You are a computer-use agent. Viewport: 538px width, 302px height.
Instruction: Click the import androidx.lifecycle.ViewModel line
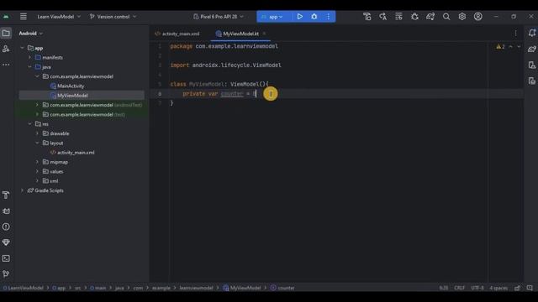tap(226, 65)
